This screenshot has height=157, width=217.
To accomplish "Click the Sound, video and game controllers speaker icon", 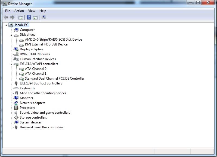I will [x=16, y=113].
